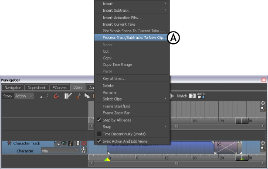Click the character figure icon beside Mia

tap(83, 150)
